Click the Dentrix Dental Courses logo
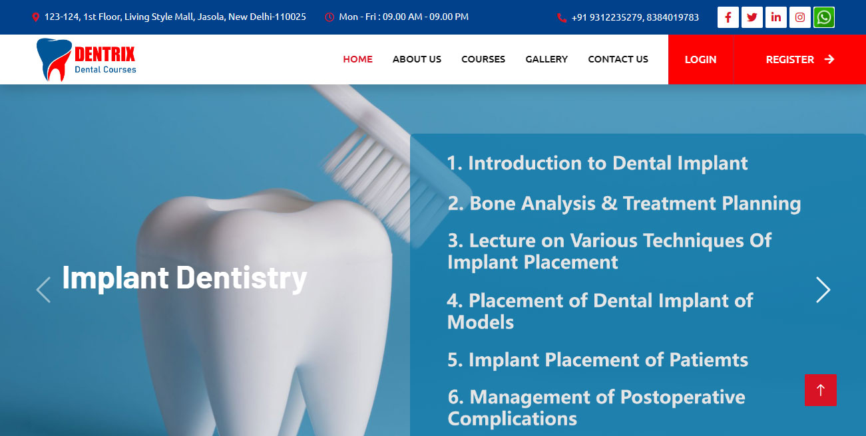The image size is (866, 436). (x=87, y=60)
